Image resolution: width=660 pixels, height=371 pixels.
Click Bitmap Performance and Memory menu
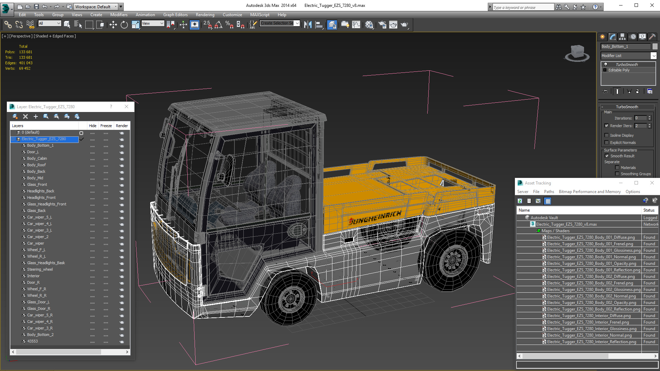[590, 192]
